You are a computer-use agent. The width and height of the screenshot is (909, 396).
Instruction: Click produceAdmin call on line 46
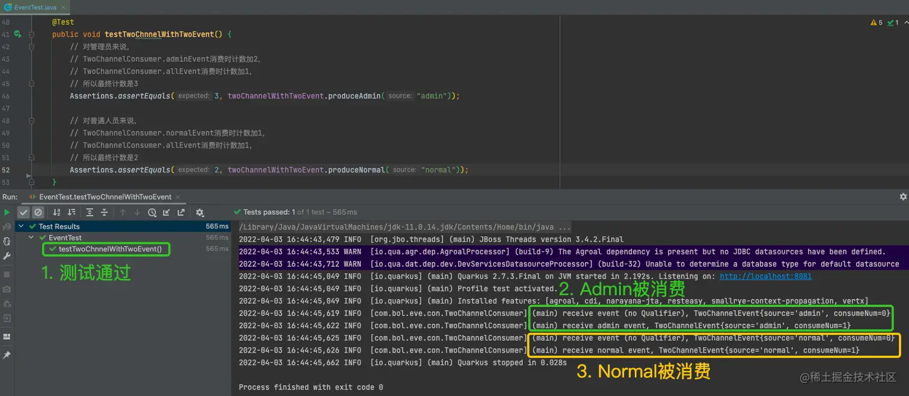coord(354,96)
